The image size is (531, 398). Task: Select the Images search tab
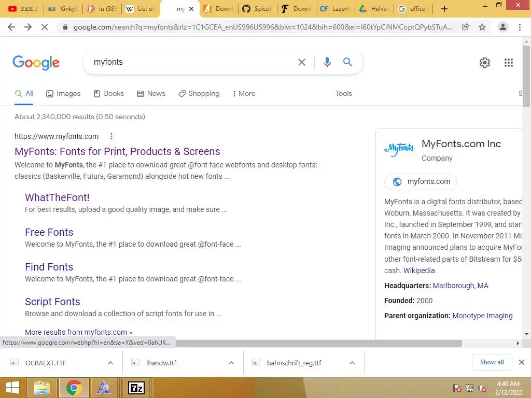point(63,94)
